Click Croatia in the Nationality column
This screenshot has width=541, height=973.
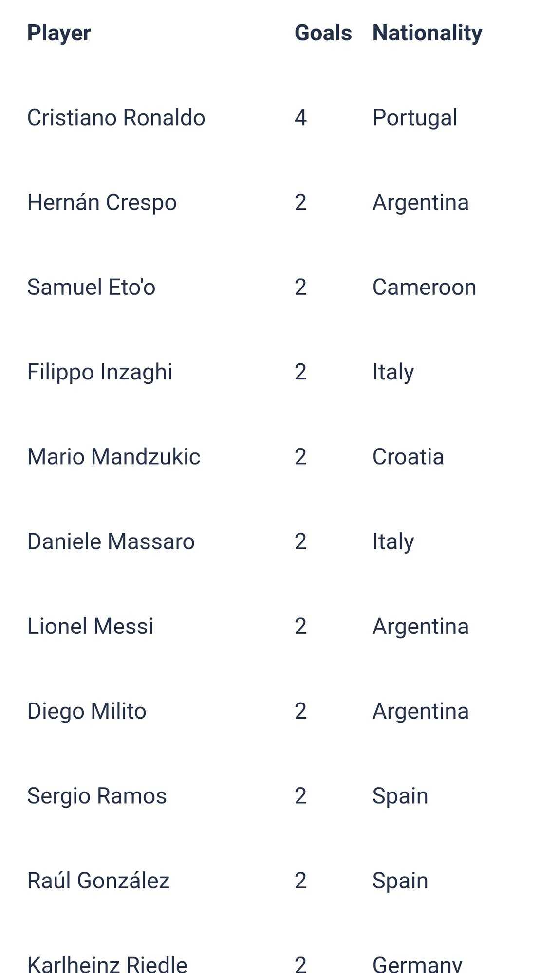click(408, 457)
